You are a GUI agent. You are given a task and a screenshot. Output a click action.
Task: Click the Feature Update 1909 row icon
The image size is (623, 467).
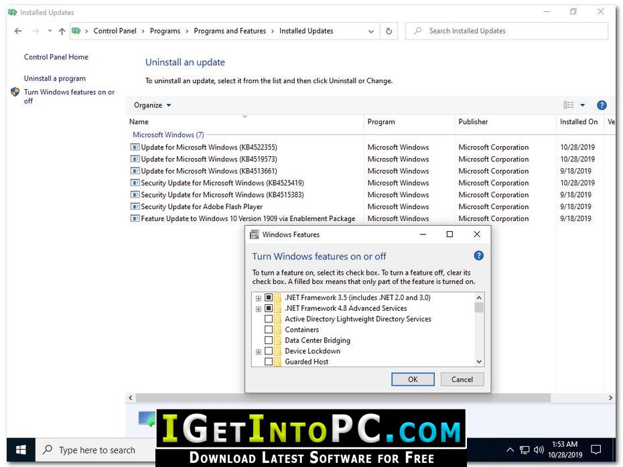(135, 218)
